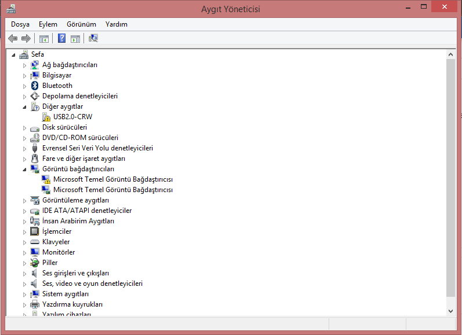
Task: Select the Görüntü bağdaştırıcıları label
Action: click(x=78, y=169)
